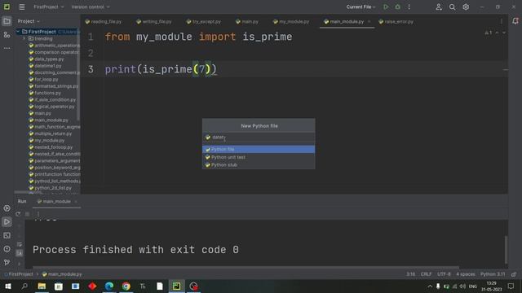Choose Python unit test in the popup
Image resolution: width=522 pixels, height=293 pixels.
click(x=259, y=157)
